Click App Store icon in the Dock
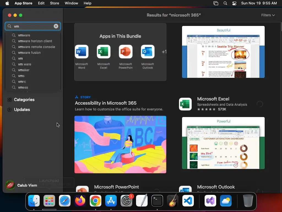The width and height of the screenshot is (282, 212). pyautogui.click(x=111, y=201)
